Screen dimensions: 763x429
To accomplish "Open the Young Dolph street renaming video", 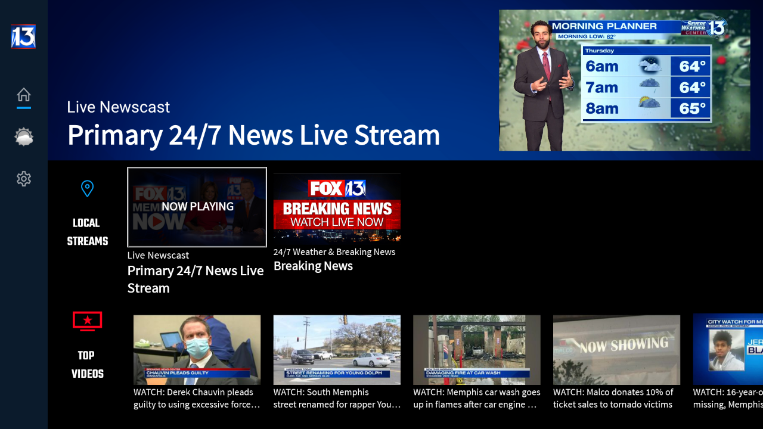I will click(337, 350).
